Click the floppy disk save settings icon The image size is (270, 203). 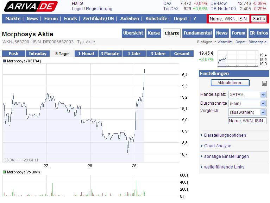[264, 83]
